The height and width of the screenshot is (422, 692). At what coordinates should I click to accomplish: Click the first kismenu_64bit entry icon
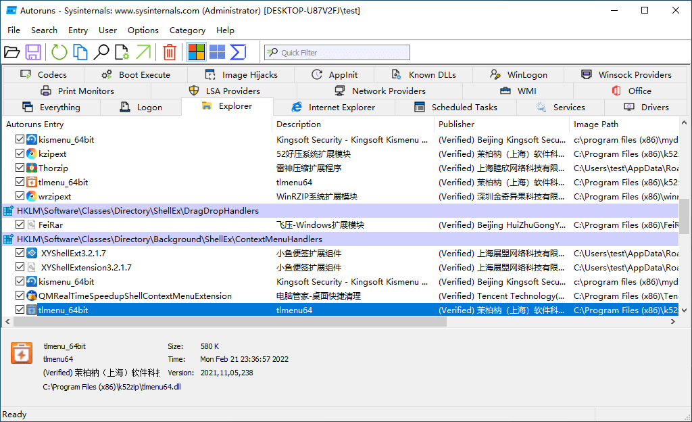pos(31,140)
